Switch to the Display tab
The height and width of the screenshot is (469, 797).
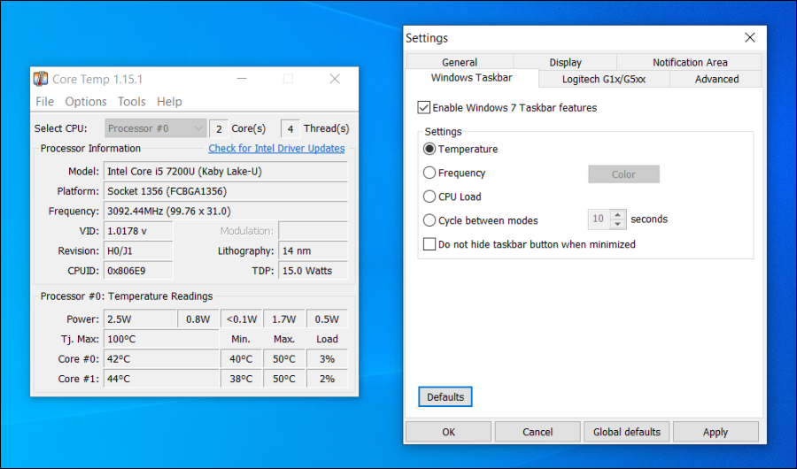pyautogui.click(x=565, y=62)
